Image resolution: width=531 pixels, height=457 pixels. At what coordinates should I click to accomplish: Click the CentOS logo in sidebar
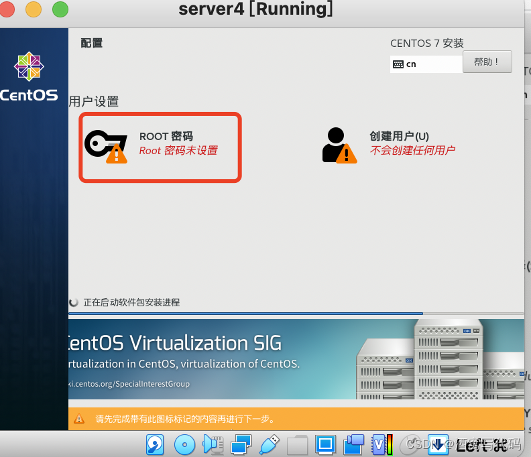(29, 76)
